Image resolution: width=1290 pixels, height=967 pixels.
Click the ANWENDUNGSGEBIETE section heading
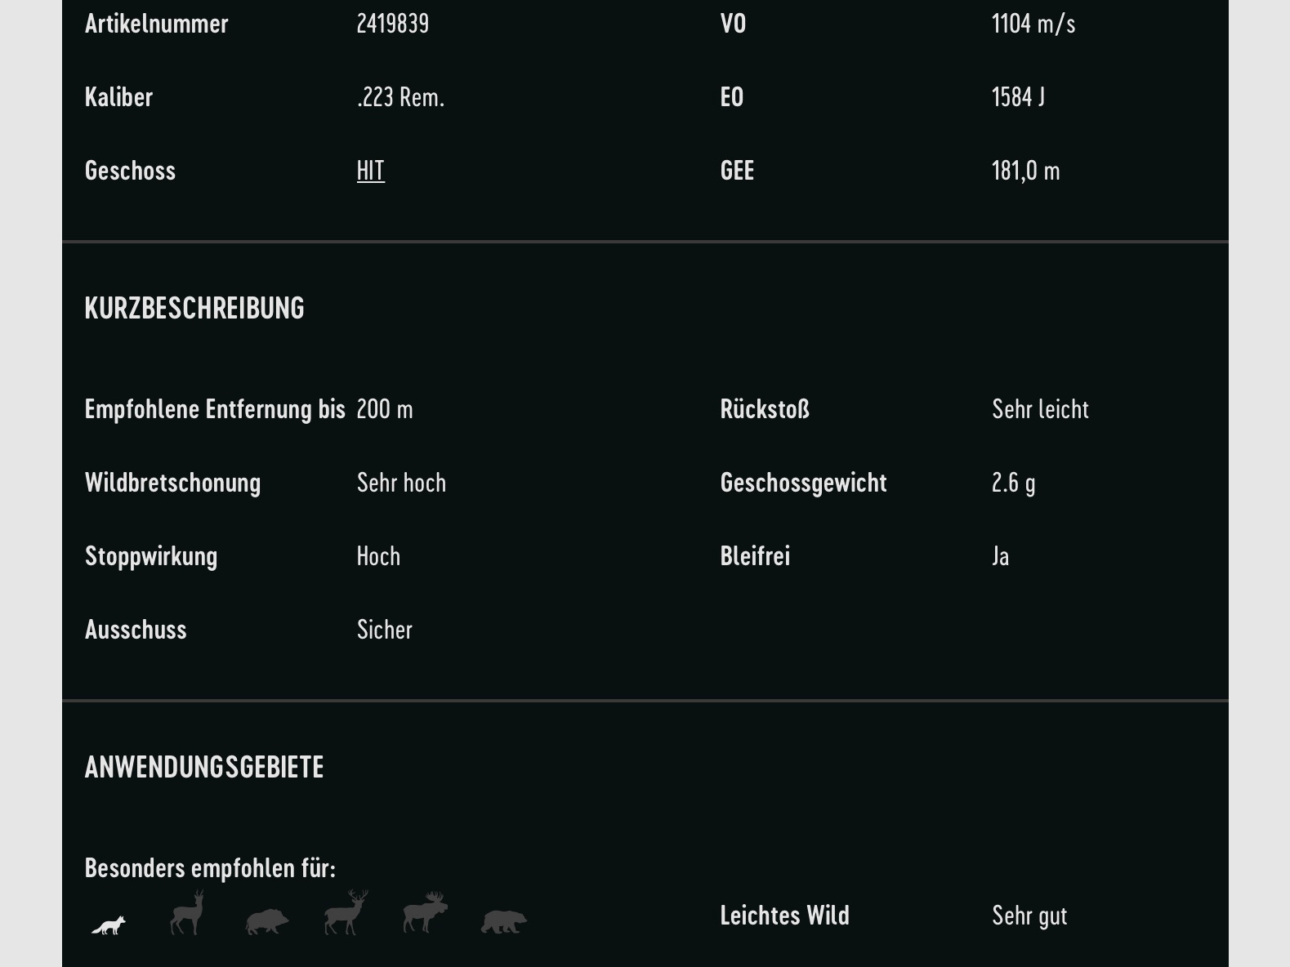pyautogui.click(x=204, y=767)
